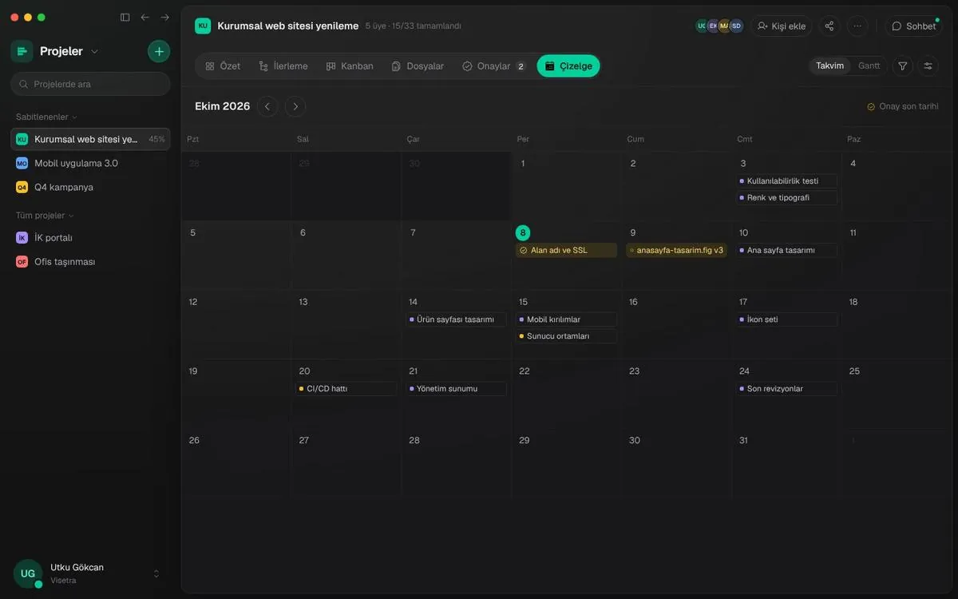
Task: Open the more options ellipsis menu
Action: click(857, 26)
